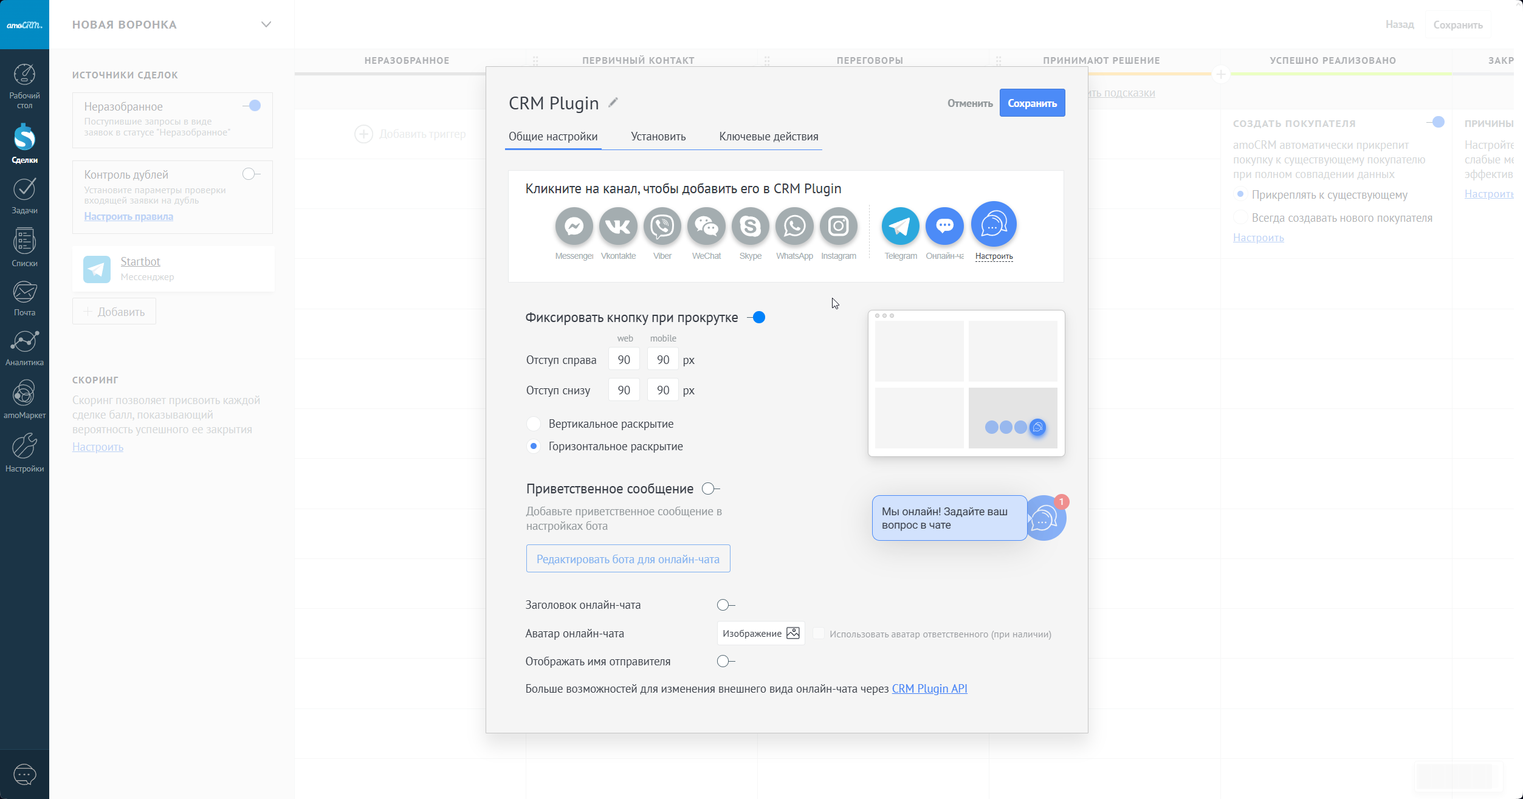Image resolution: width=1523 pixels, height=799 pixels.
Task: Expand the Новая воронка pipeline dropdown
Action: [x=266, y=24]
